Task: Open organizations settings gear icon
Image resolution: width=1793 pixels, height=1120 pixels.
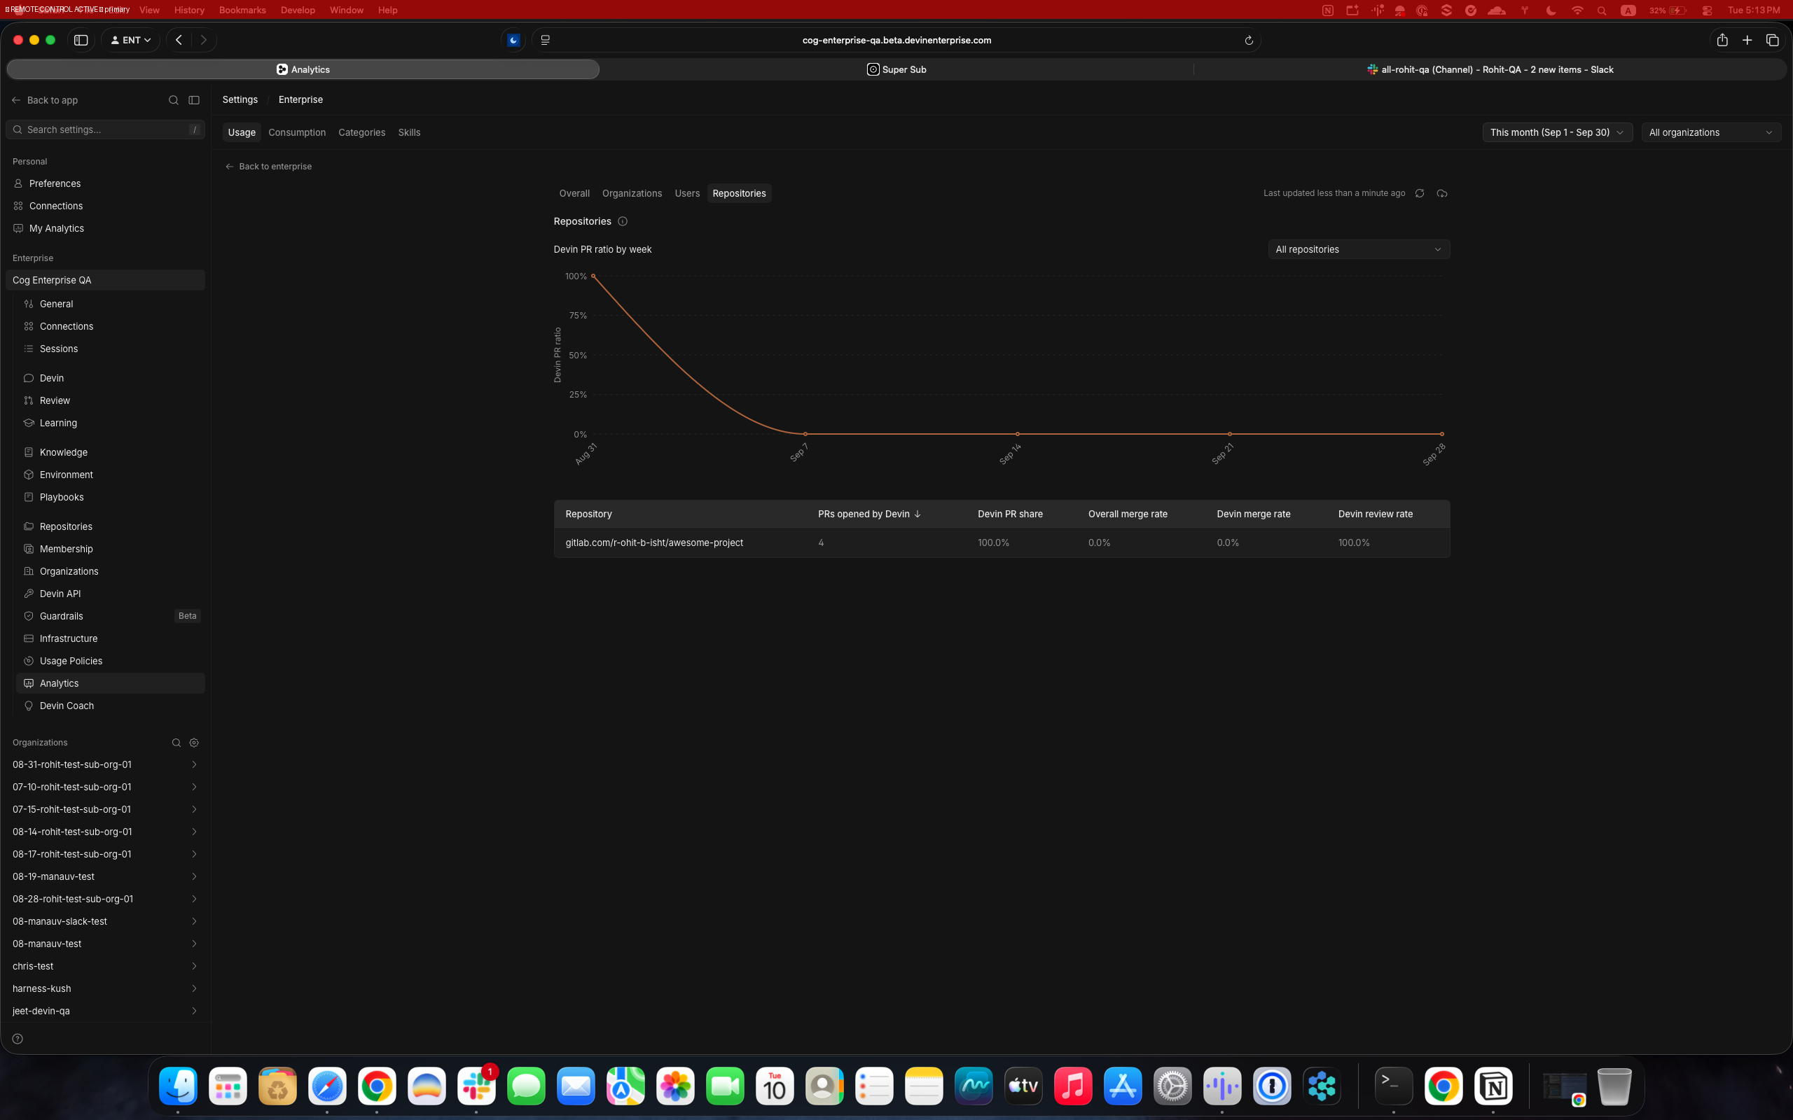Action: [x=194, y=742]
